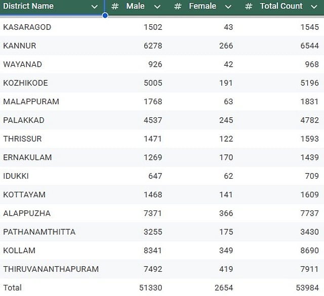Click the hash icon beside Female
324x296 pixels.
178,7
